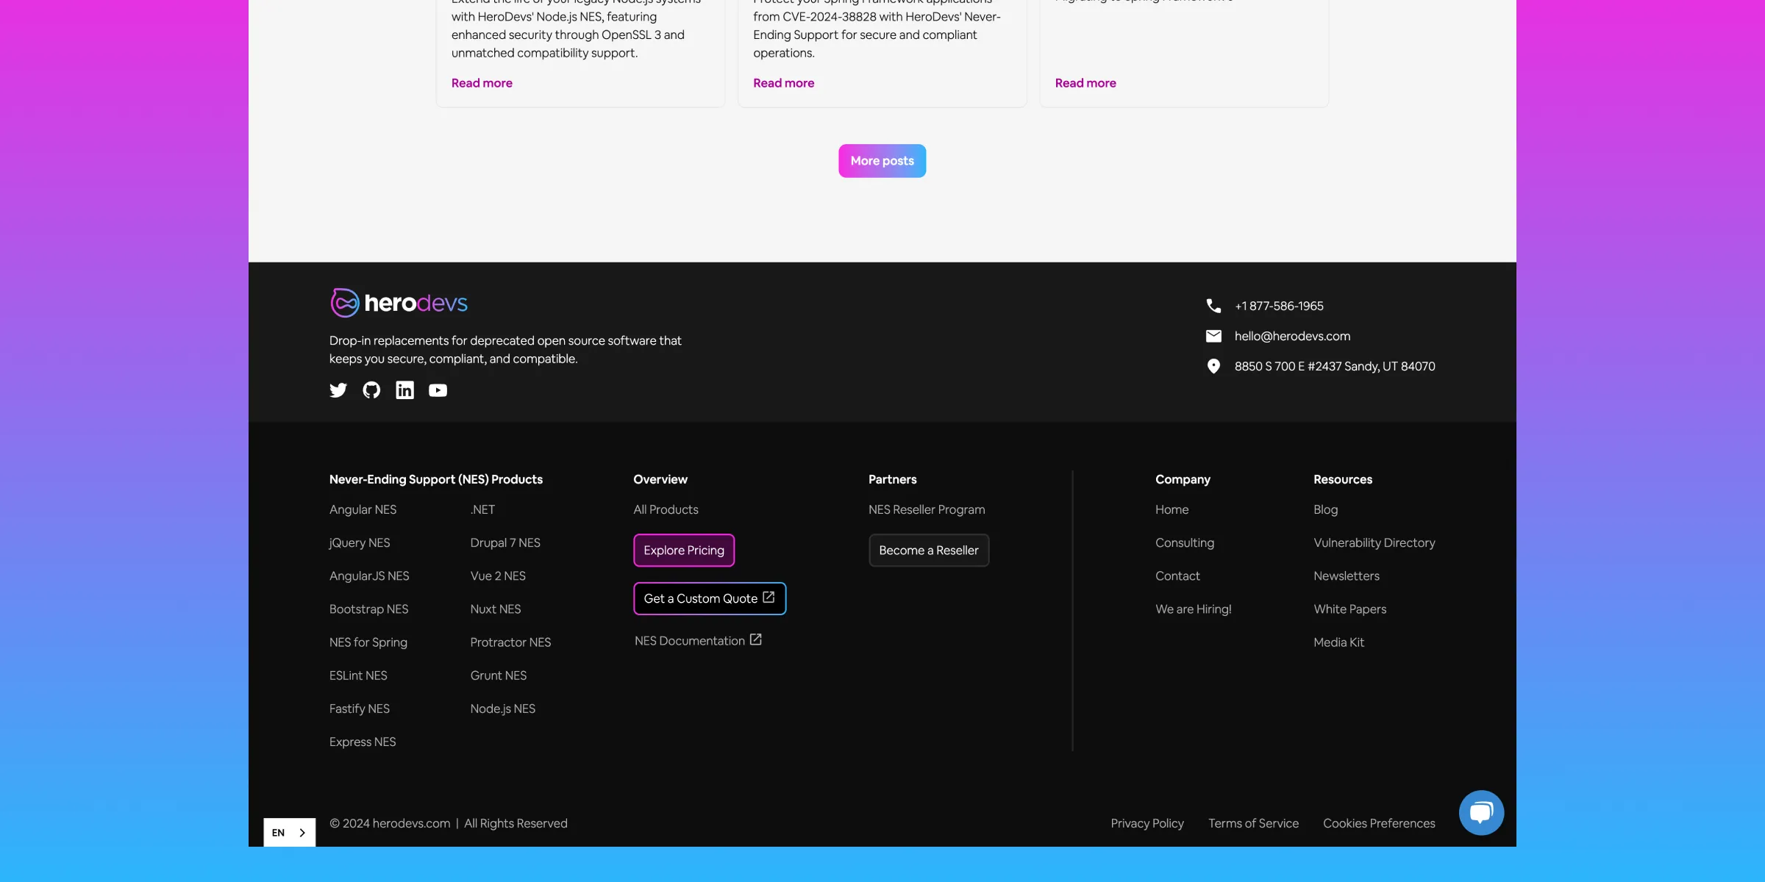Open ESLint NES product page
The height and width of the screenshot is (882, 1765).
click(358, 675)
